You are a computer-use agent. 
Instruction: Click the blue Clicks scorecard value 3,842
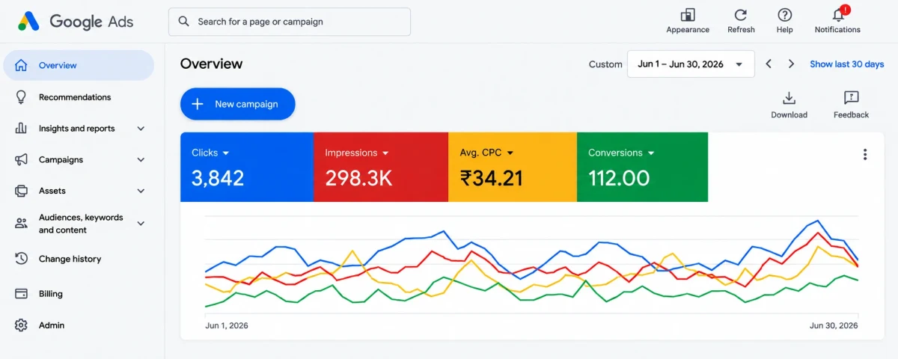coord(218,178)
